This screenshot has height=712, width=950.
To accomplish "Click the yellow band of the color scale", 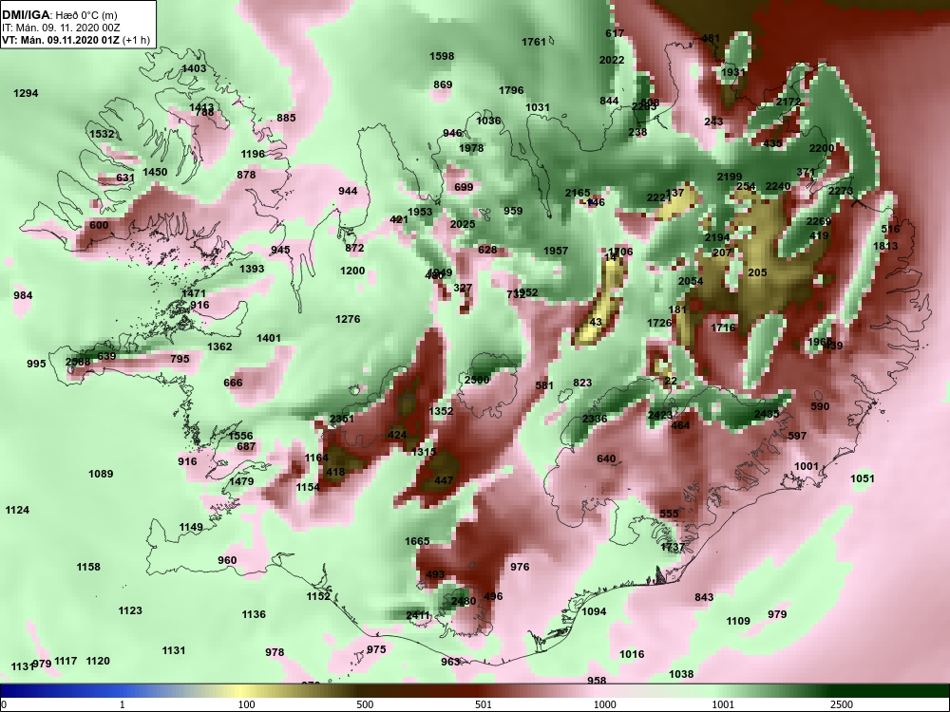I will point(239,691).
